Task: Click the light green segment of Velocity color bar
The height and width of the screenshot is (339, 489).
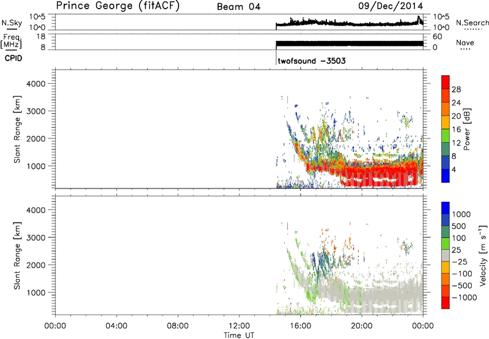Action: click(446, 244)
